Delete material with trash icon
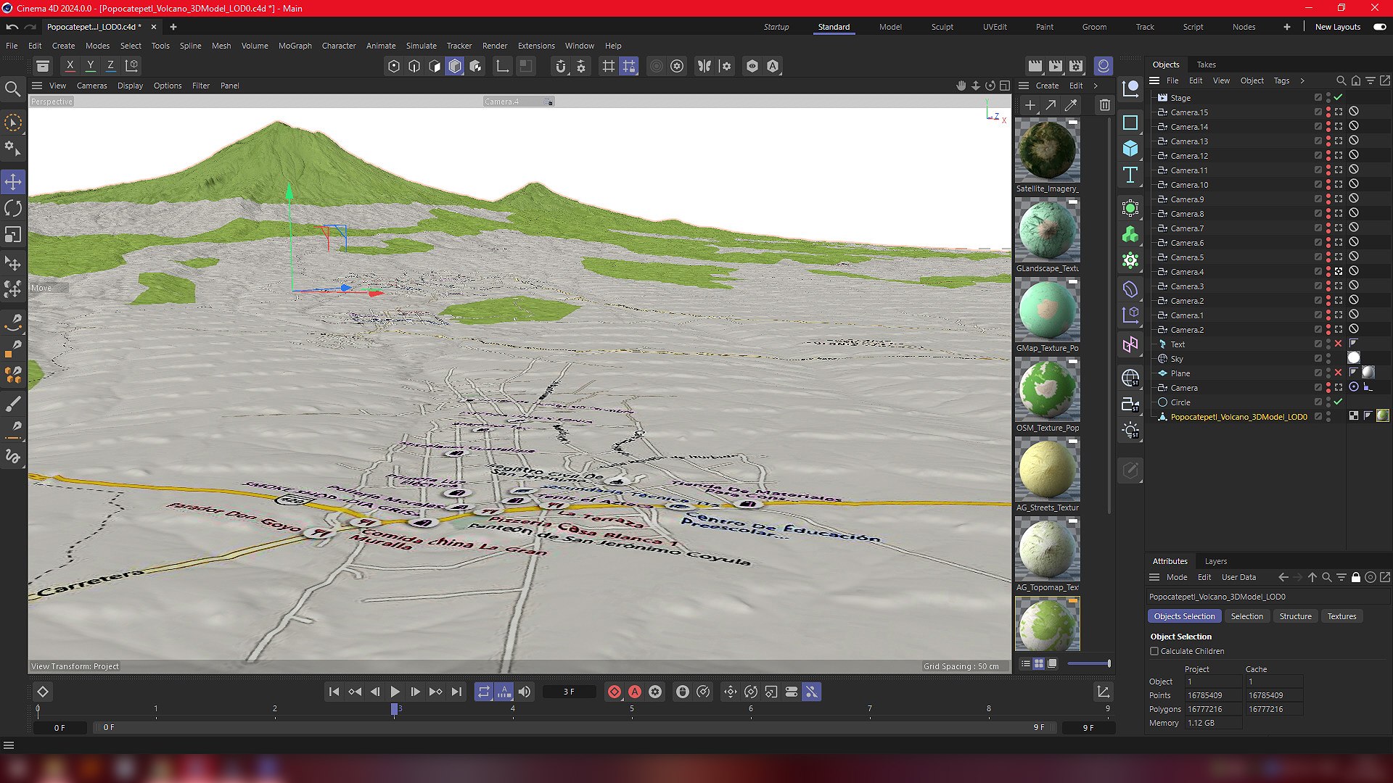Image resolution: width=1393 pixels, height=783 pixels. click(1104, 105)
